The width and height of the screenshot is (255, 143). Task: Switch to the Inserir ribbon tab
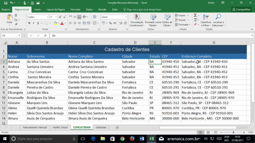(37, 10)
